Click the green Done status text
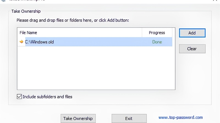 157,42
